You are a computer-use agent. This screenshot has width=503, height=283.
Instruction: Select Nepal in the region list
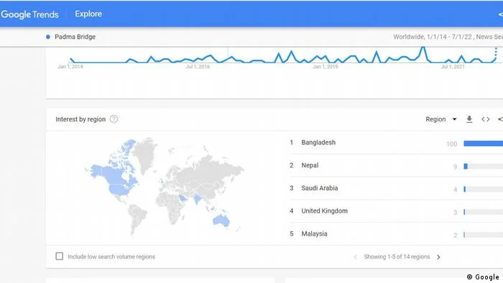click(x=310, y=165)
